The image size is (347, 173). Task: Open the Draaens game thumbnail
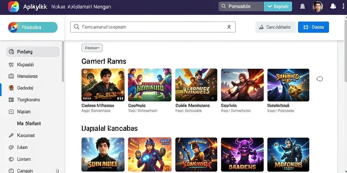tap(242, 154)
